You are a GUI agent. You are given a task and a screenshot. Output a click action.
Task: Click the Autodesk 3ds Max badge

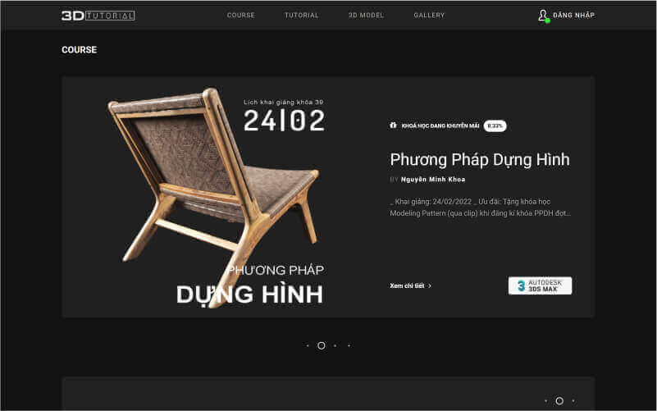(x=540, y=285)
